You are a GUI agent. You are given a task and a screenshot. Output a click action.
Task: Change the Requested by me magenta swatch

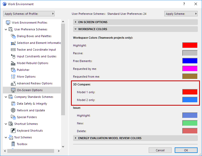pos(190,69)
